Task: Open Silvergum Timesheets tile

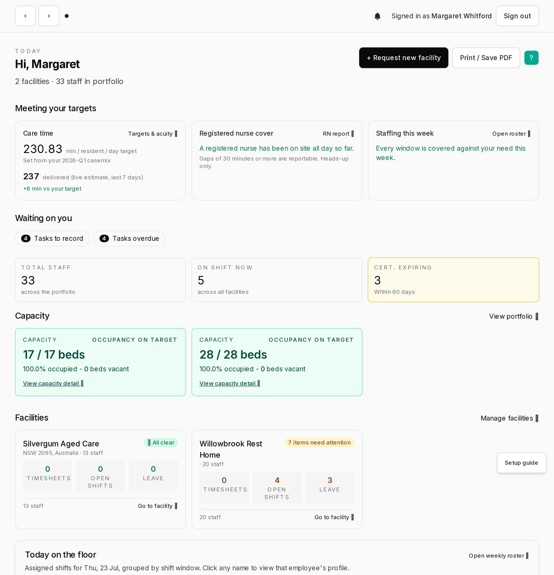Action: [x=48, y=476]
